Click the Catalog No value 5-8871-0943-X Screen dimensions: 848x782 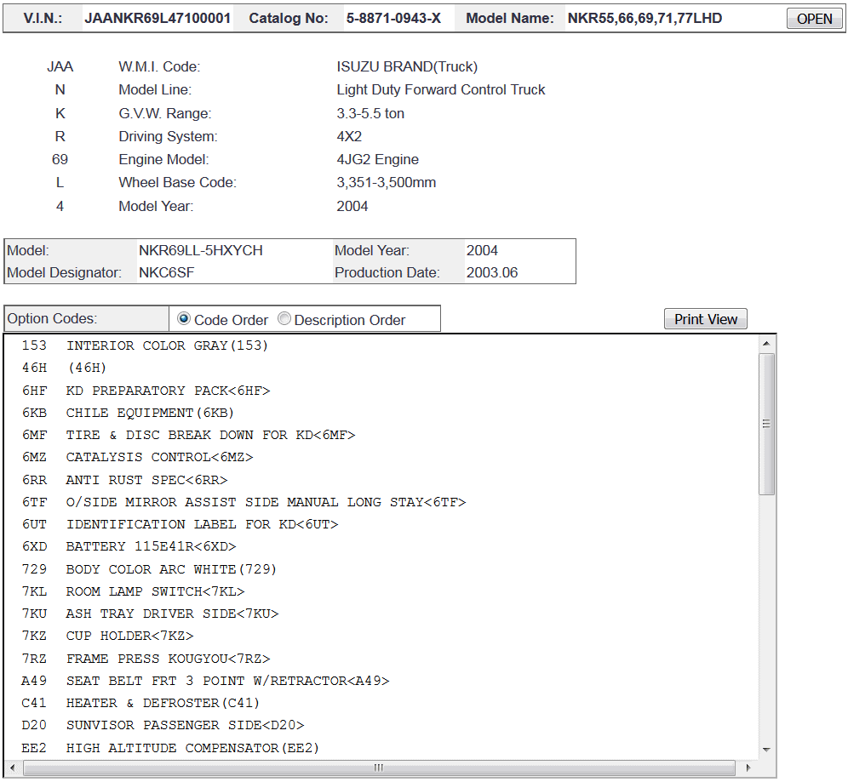point(392,16)
